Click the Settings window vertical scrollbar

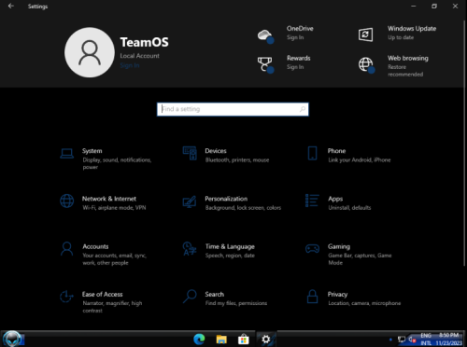(x=465, y=143)
